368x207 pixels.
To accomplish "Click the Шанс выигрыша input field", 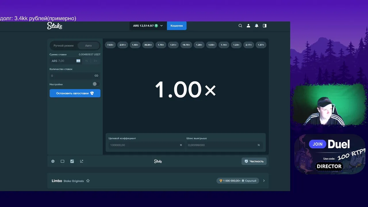I will point(224,145).
